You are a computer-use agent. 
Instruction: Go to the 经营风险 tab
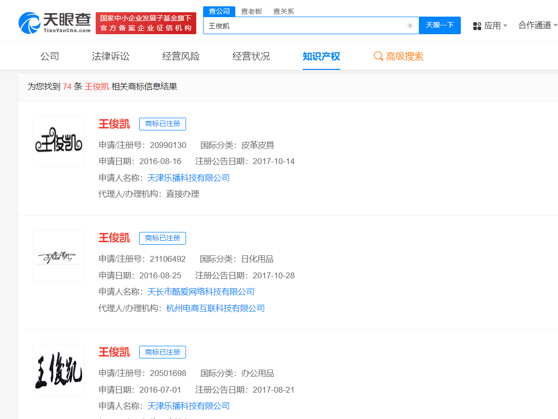coord(181,56)
